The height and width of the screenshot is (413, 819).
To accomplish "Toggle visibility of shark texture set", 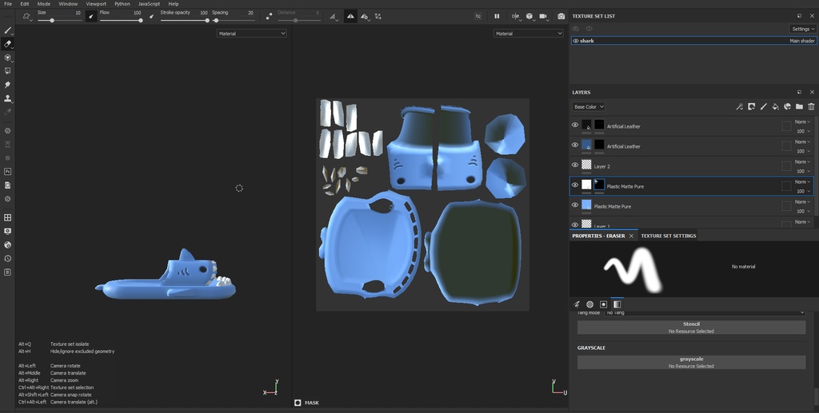I will tap(575, 41).
